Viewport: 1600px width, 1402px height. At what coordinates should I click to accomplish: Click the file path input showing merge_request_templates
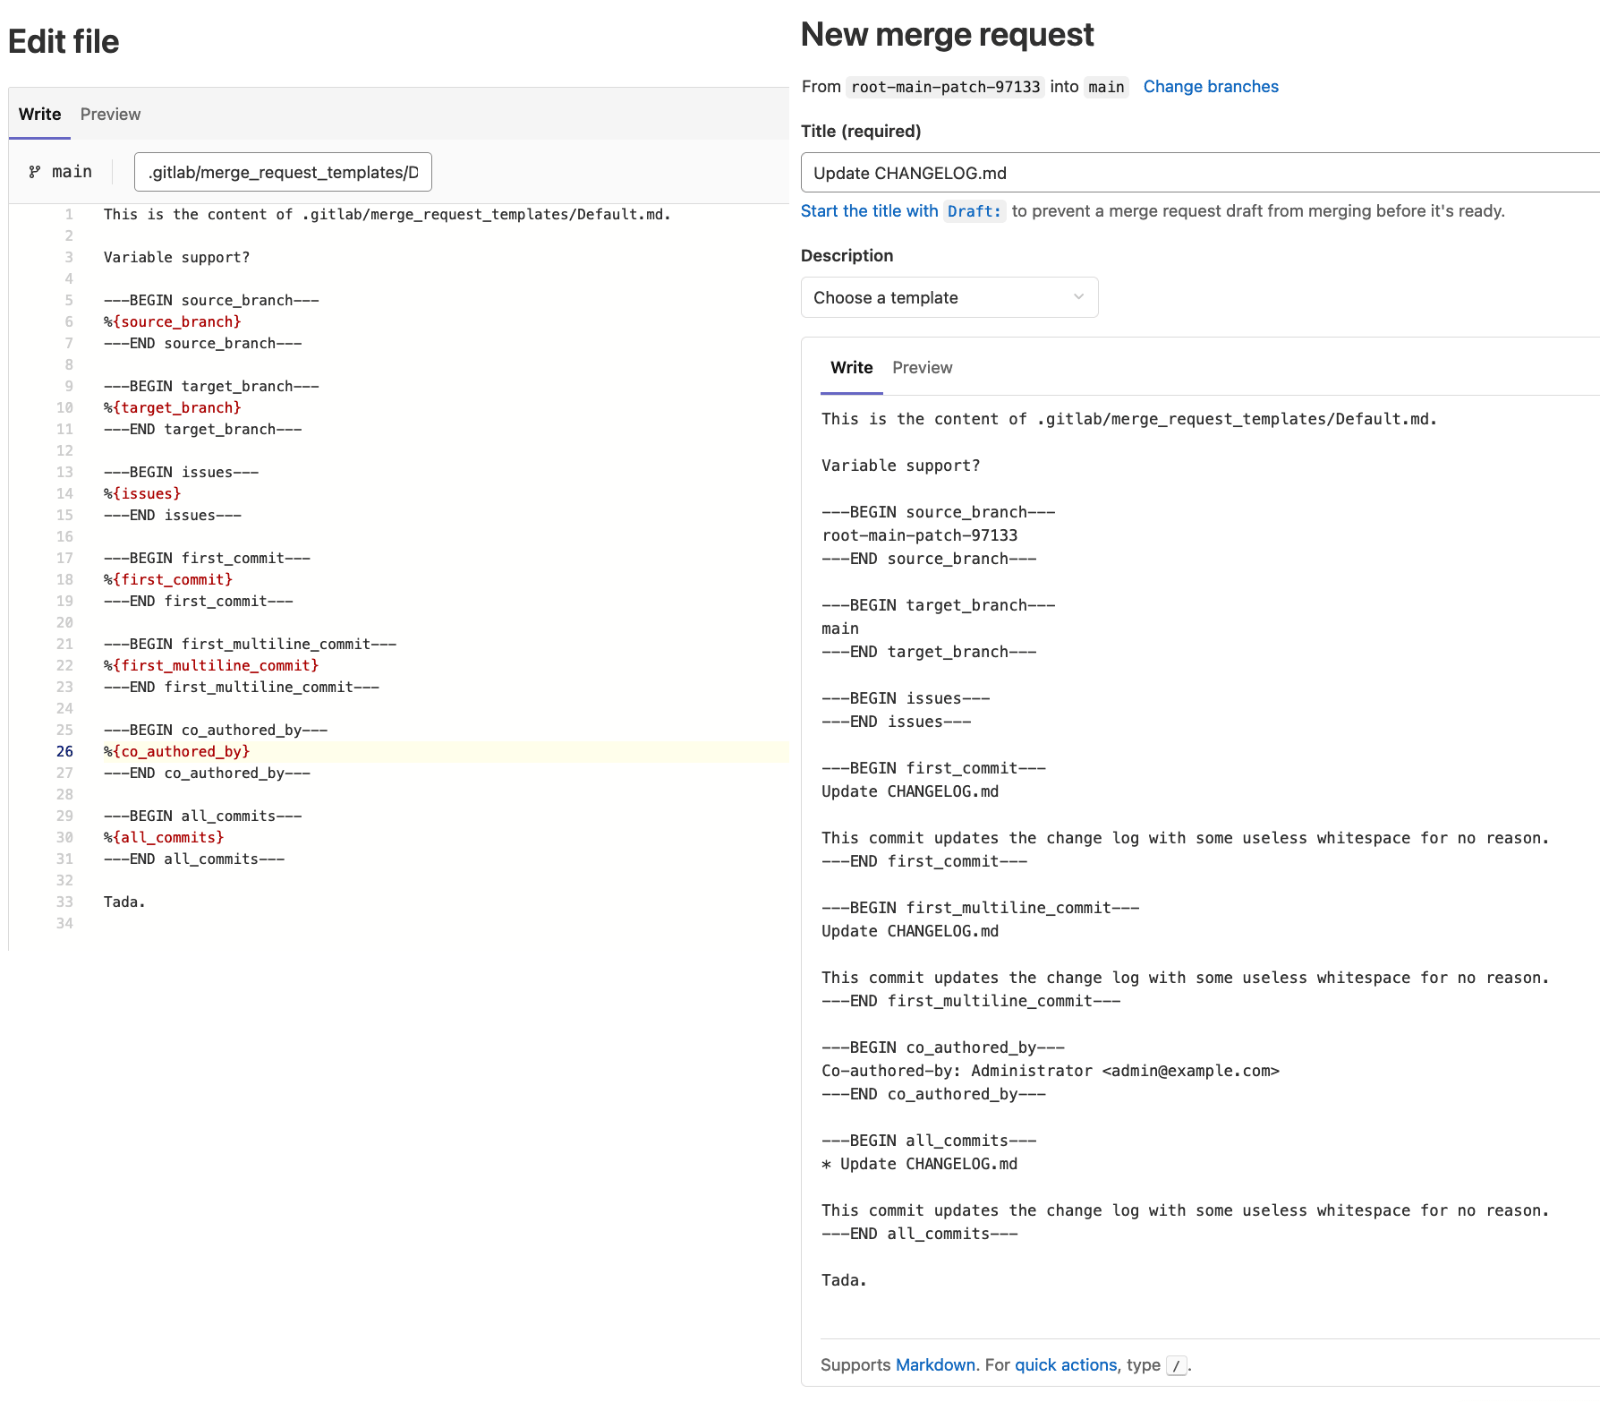(x=283, y=172)
